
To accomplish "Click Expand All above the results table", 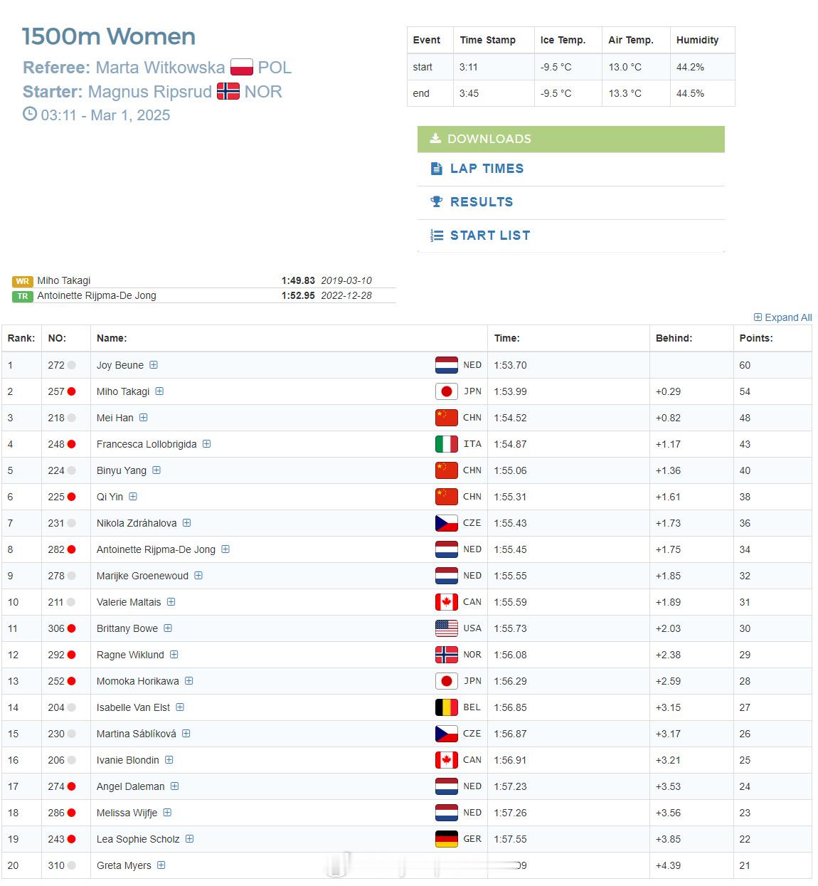I will point(782,317).
